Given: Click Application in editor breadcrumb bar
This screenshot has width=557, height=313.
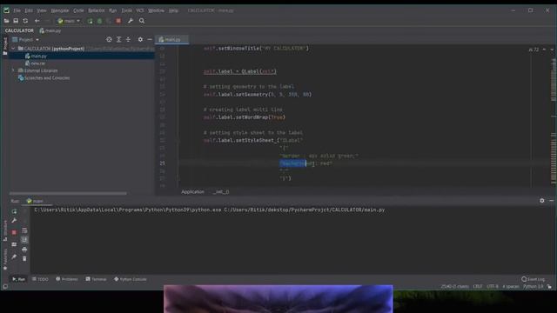Looking at the screenshot, I should click(x=192, y=191).
